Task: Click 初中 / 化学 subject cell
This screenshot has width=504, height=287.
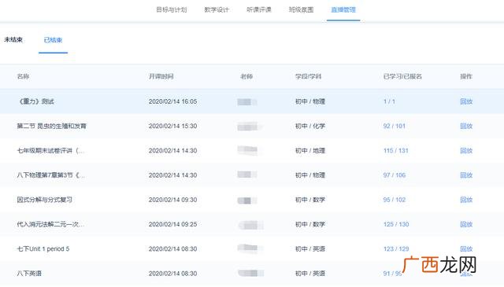Action: 310,126
